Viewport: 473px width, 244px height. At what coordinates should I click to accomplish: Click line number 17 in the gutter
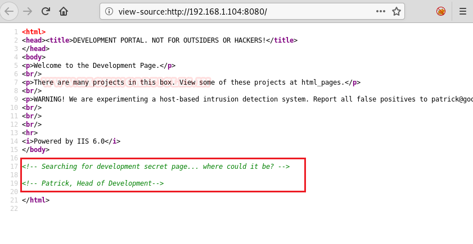click(14, 167)
